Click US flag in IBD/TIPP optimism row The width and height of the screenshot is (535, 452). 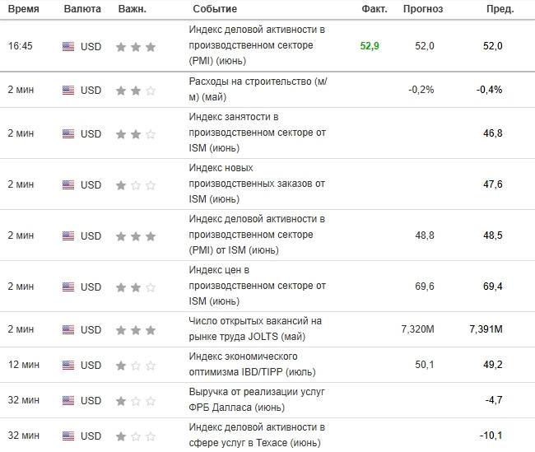(x=68, y=366)
